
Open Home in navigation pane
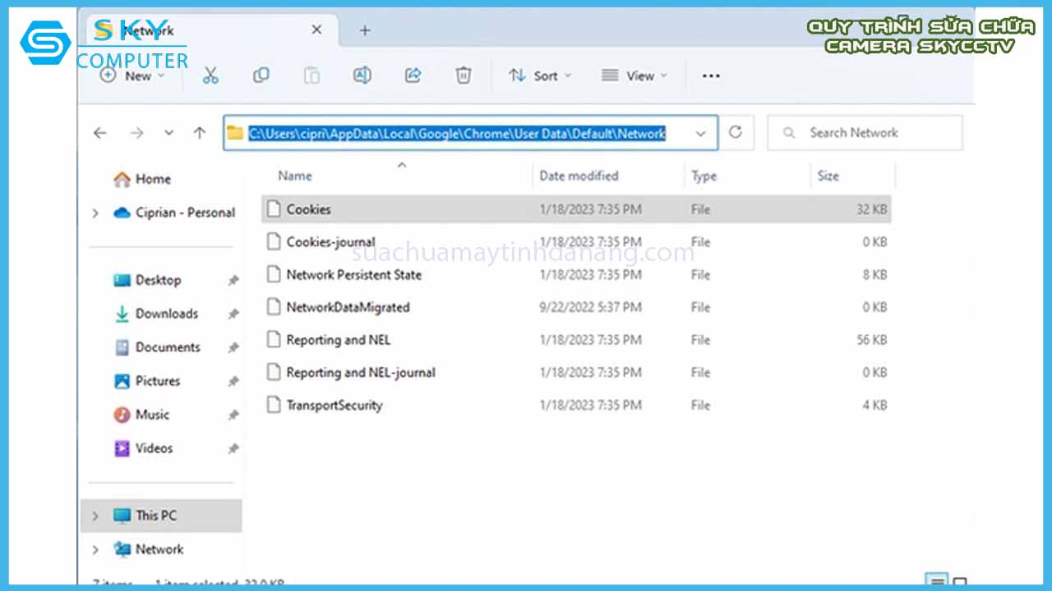[142, 179]
